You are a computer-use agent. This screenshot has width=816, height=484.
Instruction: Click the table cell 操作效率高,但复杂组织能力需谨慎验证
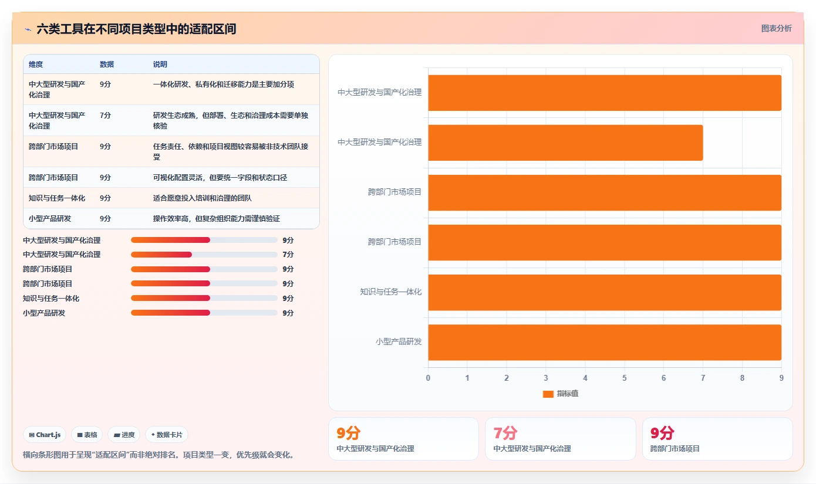(x=217, y=218)
